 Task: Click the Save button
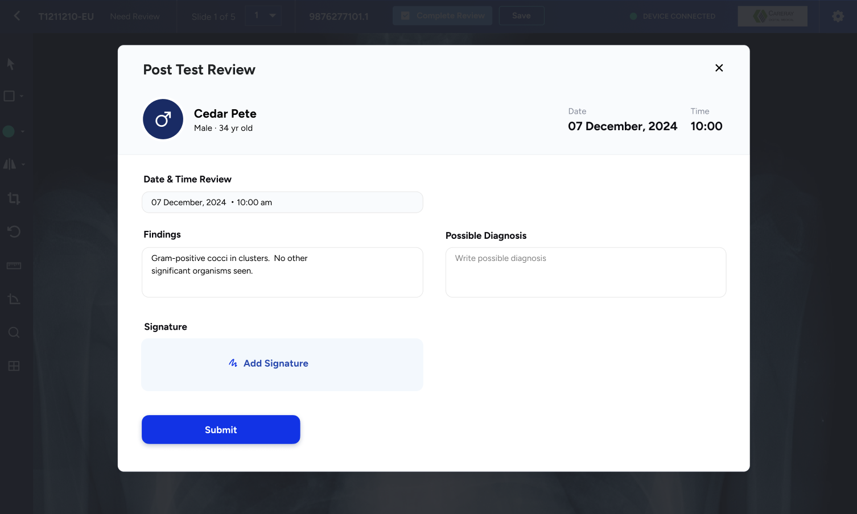[521, 15]
